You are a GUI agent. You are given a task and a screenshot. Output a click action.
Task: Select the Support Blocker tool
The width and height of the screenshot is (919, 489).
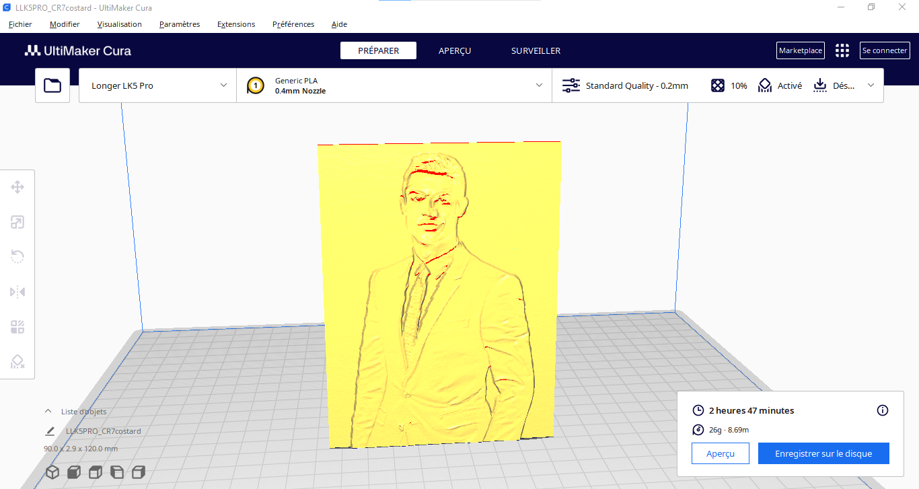pyautogui.click(x=17, y=362)
